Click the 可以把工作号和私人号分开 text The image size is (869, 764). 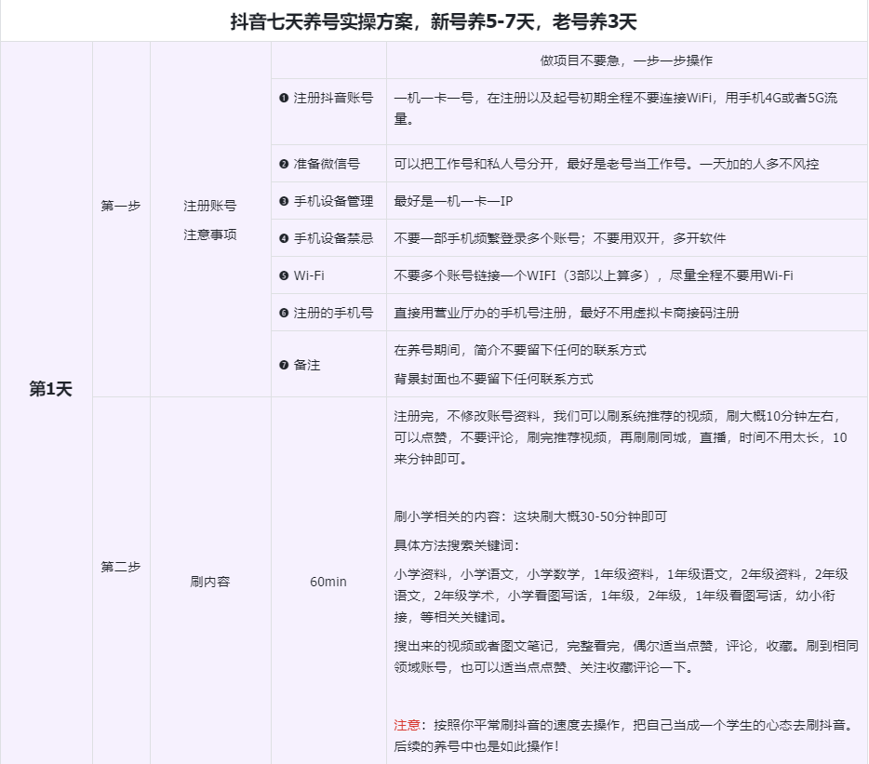pos(474,164)
